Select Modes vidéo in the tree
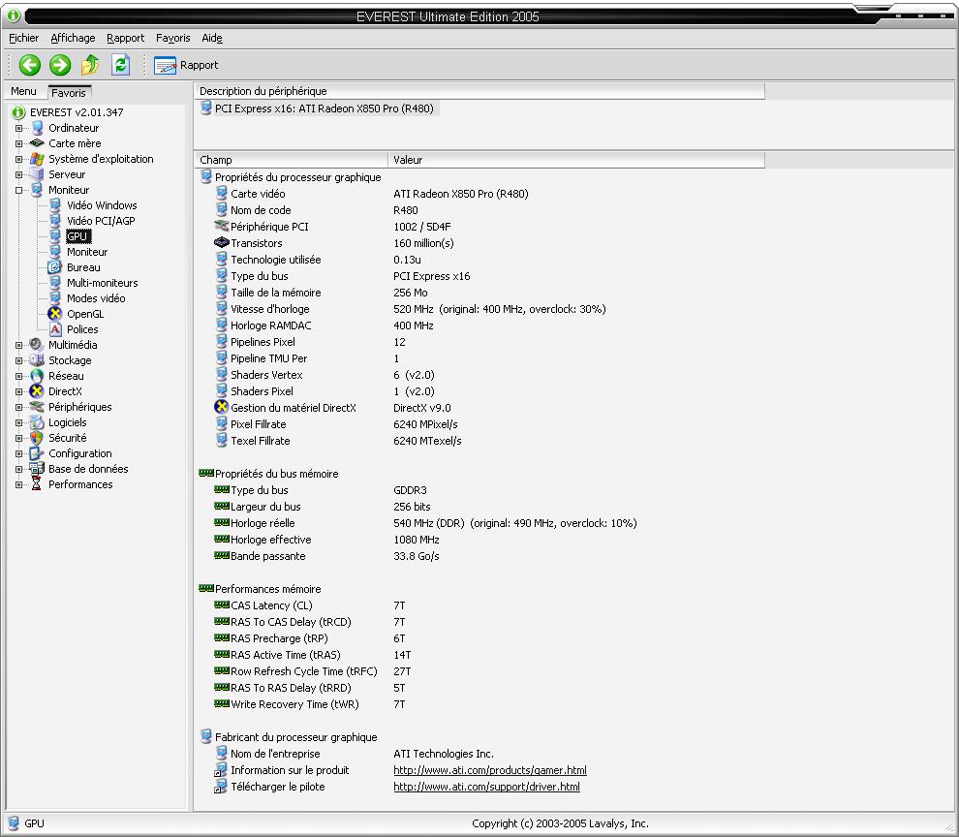 (x=96, y=298)
